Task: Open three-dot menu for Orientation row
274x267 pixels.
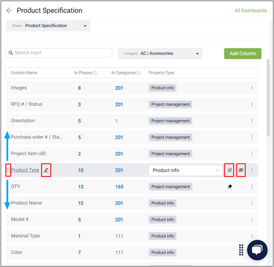Action: click(252, 121)
